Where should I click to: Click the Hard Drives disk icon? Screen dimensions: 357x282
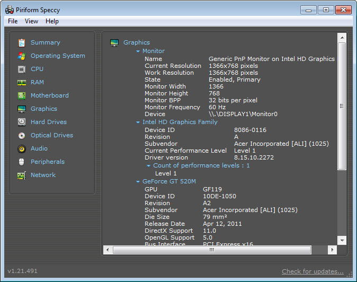[x=22, y=122]
